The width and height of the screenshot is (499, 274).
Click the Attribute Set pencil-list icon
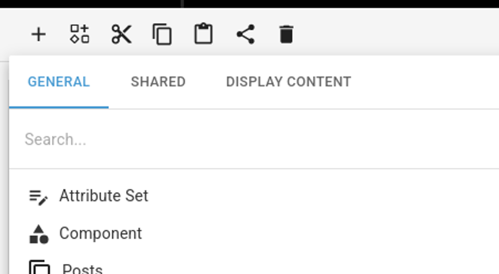tap(38, 197)
